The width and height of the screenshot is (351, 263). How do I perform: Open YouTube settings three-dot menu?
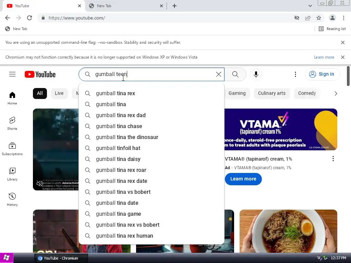point(295,74)
